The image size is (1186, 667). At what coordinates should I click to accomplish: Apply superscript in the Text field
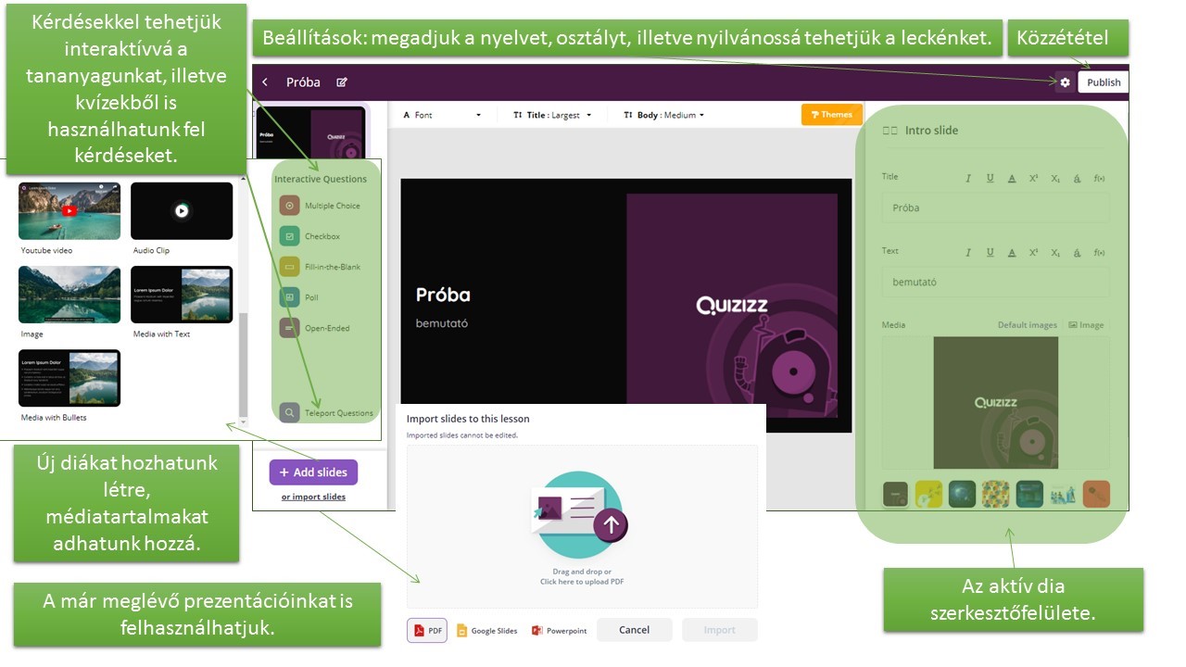point(1033,252)
